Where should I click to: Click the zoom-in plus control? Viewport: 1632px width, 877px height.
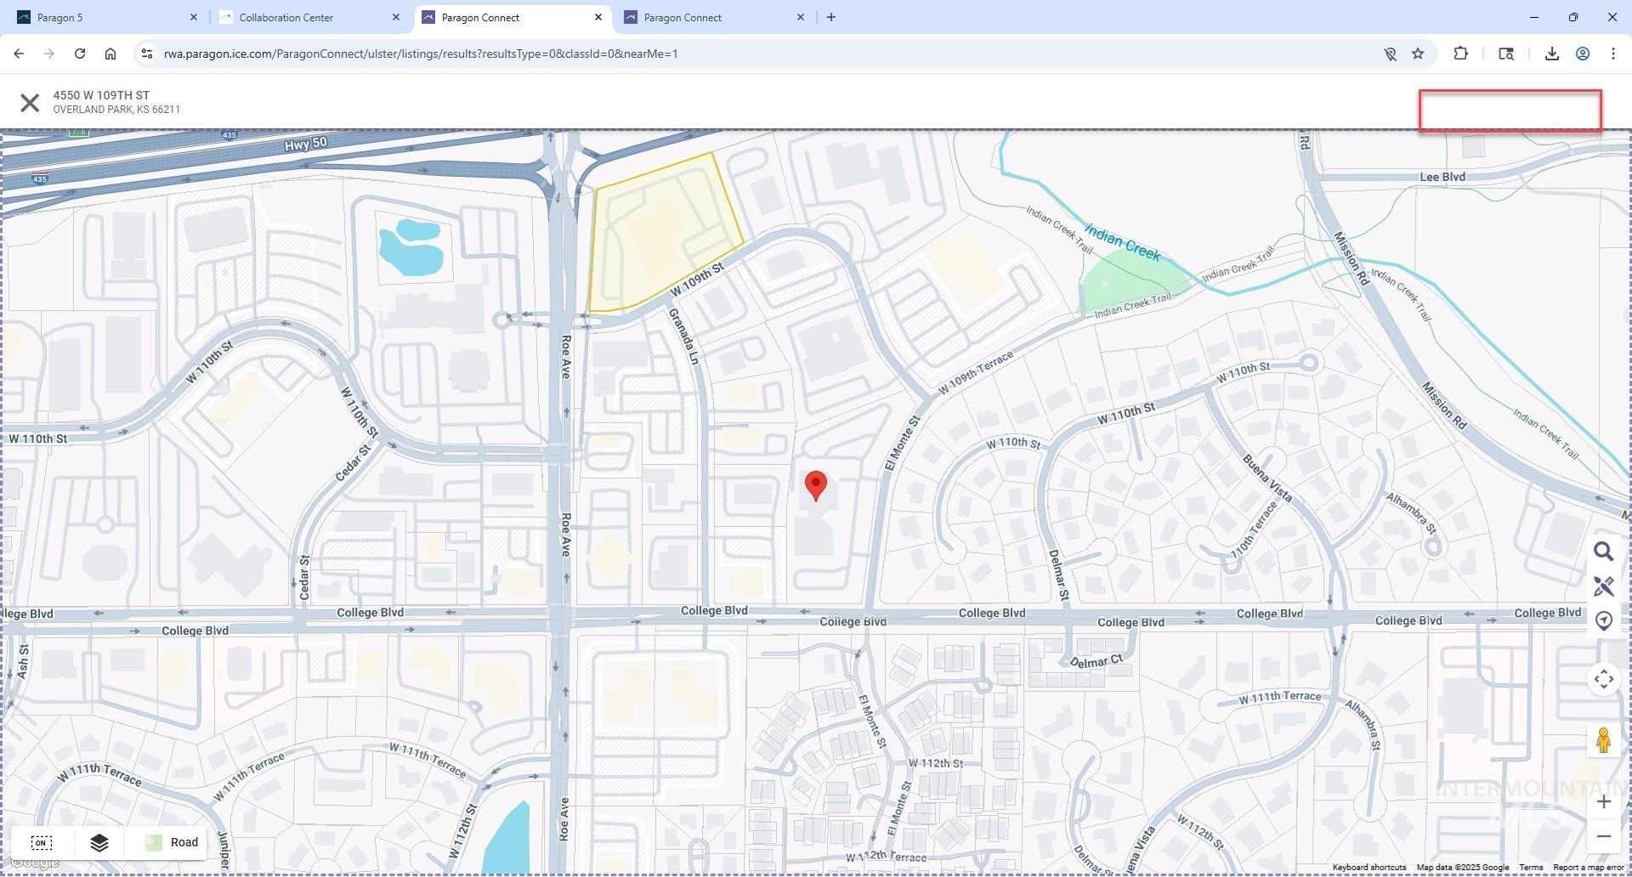pyautogui.click(x=1604, y=801)
